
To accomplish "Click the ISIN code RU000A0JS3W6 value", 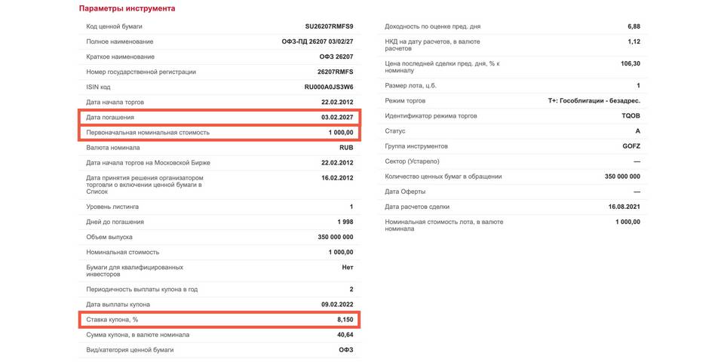I will 328,87.
